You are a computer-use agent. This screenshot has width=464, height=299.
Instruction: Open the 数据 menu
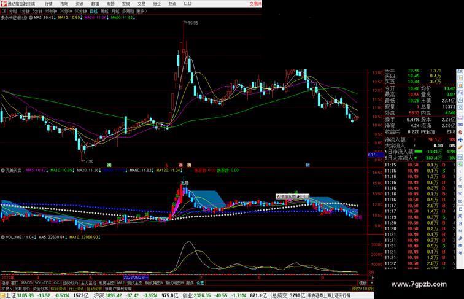click(95, 4)
